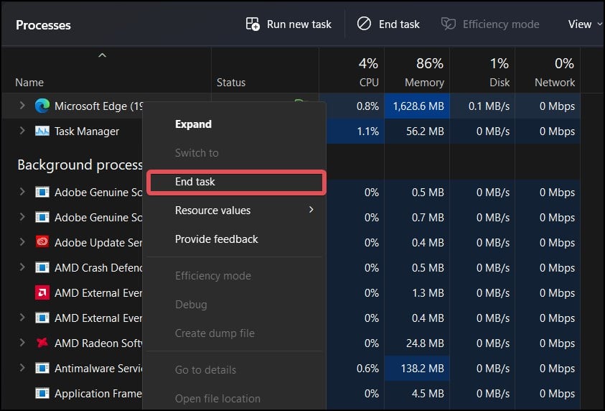
Task: Click the 1.3 MB memory value
Action: [428, 292]
